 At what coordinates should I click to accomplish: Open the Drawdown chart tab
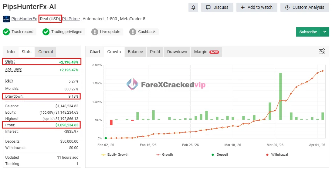point(177,52)
